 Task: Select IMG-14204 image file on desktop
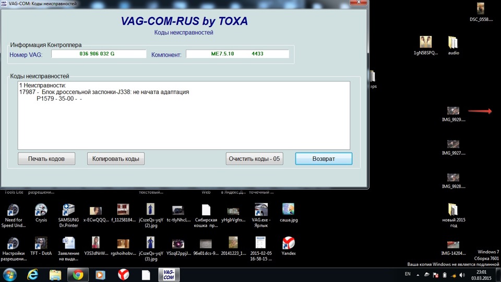(454, 248)
